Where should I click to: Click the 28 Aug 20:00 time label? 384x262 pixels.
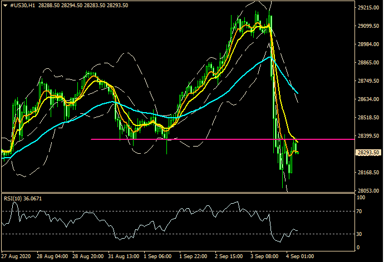point(88,257)
